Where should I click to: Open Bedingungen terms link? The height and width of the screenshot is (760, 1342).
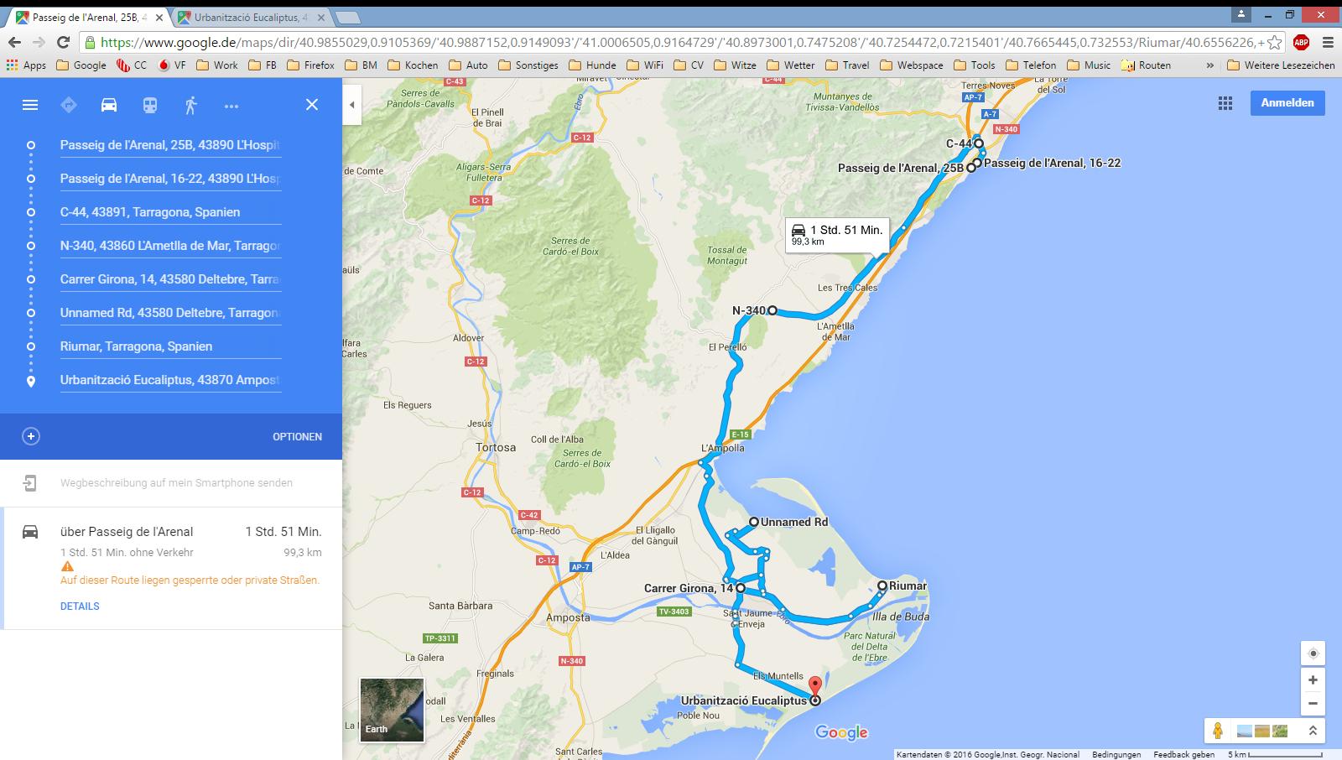pos(1116,755)
